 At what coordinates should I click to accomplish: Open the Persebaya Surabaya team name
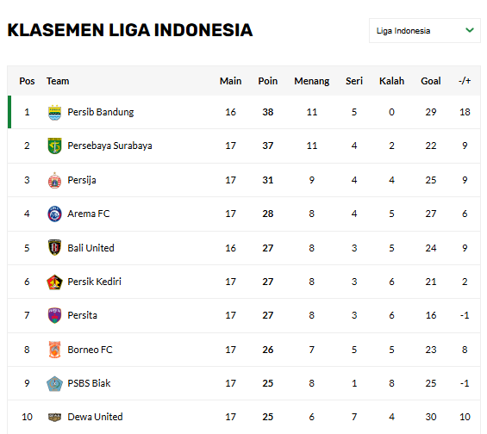pyautogui.click(x=109, y=146)
